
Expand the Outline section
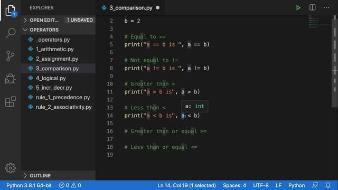pyautogui.click(x=58, y=176)
